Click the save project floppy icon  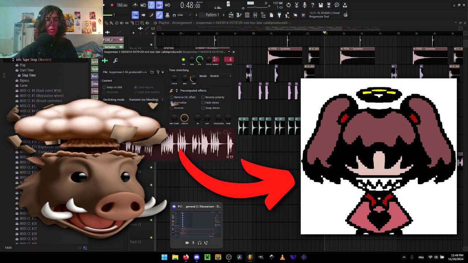(321, 5)
